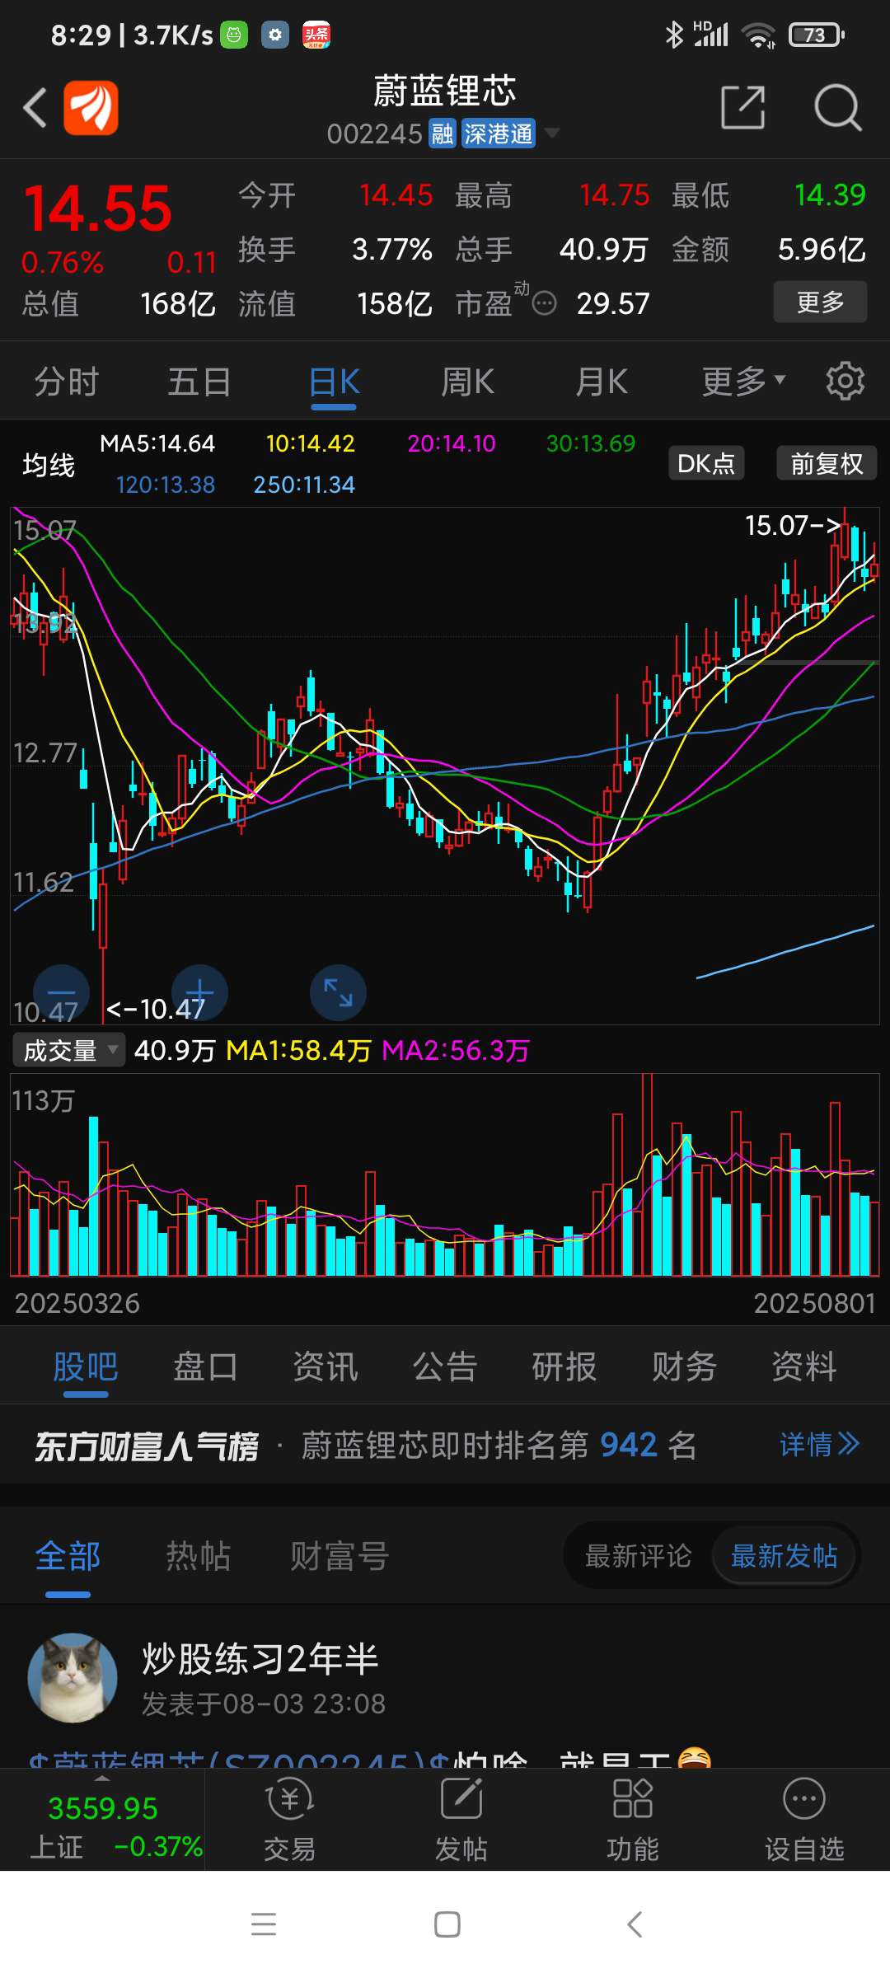Tap the 15.07-> high price marker

(793, 525)
